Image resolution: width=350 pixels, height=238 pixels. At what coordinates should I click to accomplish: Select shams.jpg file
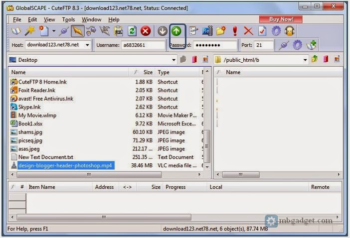click(26, 132)
